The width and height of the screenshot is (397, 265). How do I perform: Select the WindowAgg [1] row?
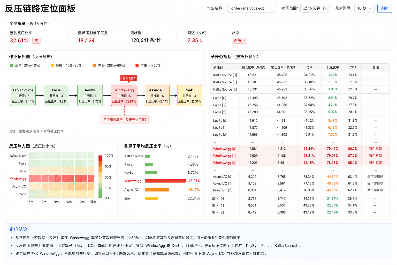click(x=300, y=156)
